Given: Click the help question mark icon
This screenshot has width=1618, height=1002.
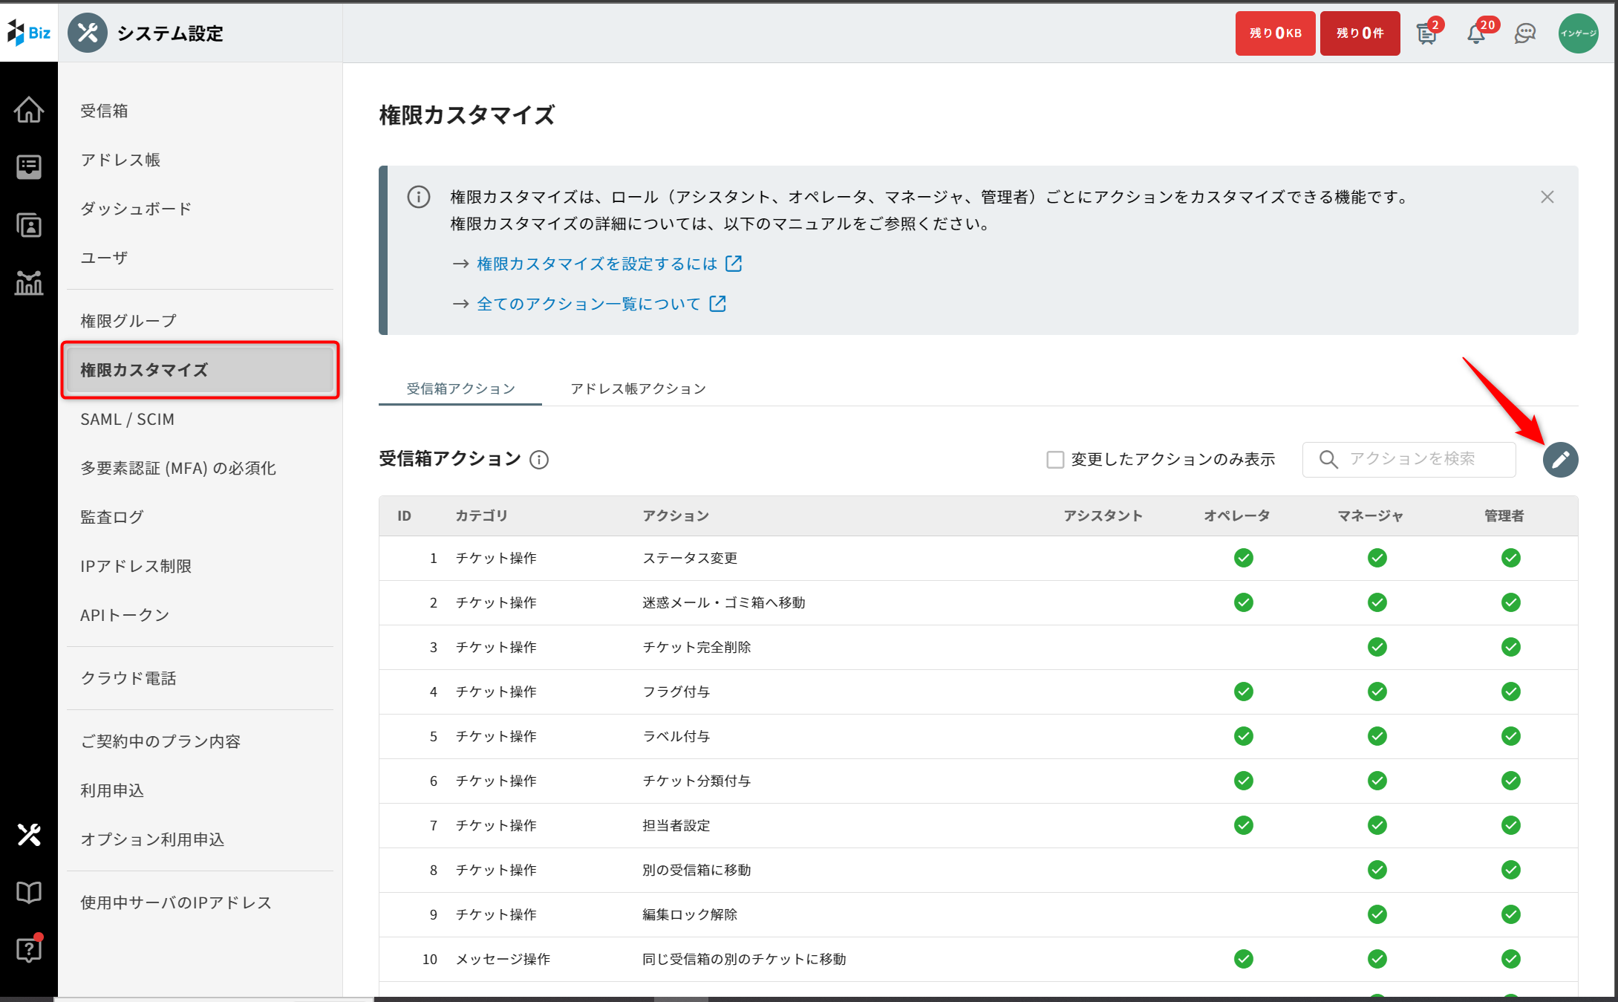Looking at the screenshot, I should [29, 949].
